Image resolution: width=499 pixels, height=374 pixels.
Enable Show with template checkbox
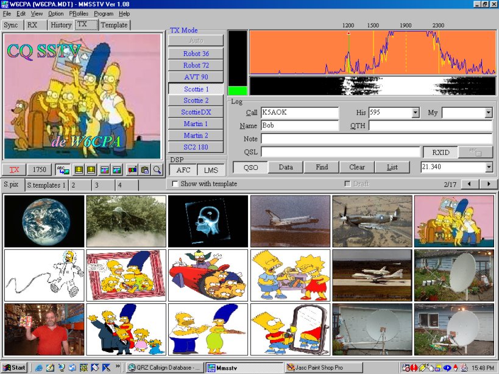pyautogui.click(x=175, y=184)
